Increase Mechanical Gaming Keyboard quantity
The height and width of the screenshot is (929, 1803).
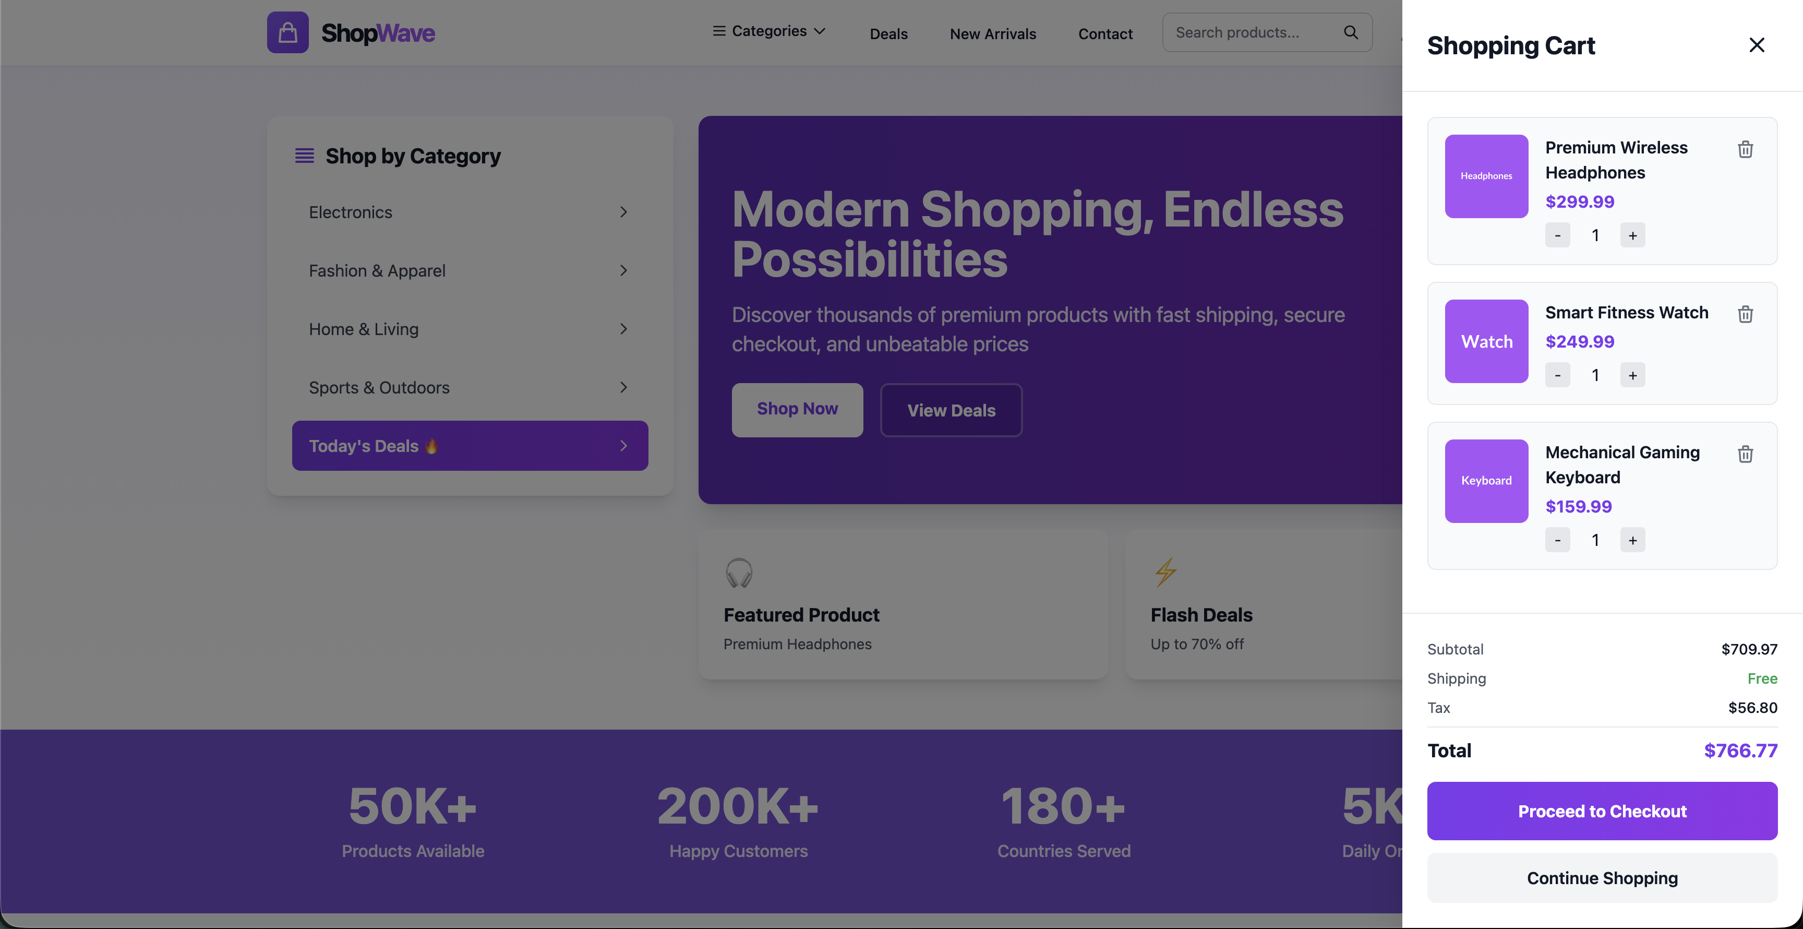click(1632, 539)
